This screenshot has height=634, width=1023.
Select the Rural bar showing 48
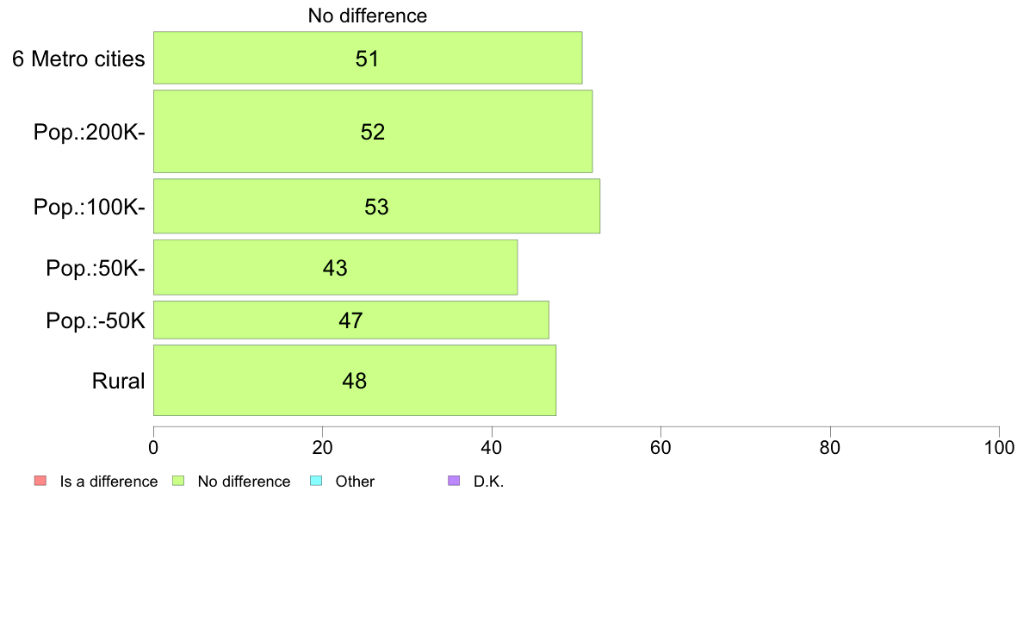355,380
